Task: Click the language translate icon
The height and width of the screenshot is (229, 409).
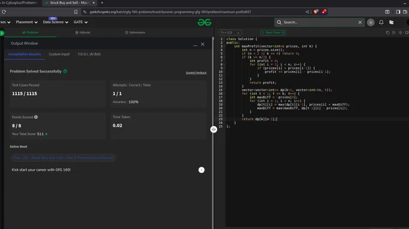Action: 392,22
